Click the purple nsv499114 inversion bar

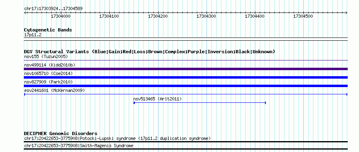coord(186,69)
